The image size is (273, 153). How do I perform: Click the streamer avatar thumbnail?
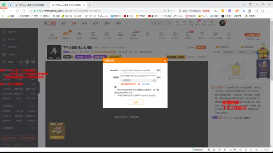[54, 52]
